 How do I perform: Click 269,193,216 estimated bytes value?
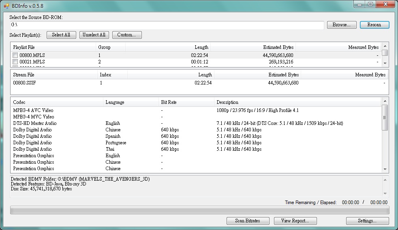pos(281,62)
